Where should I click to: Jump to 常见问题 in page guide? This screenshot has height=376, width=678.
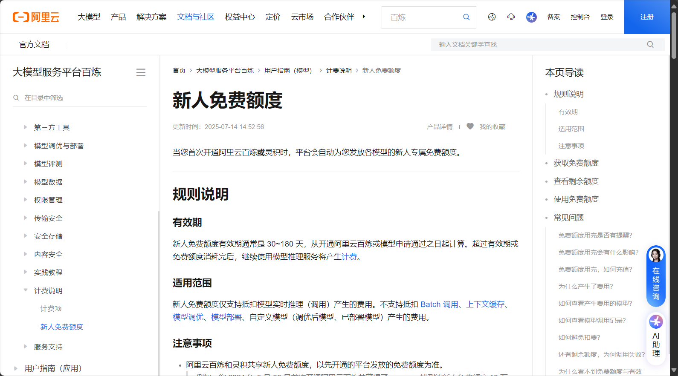pos(569,218)
